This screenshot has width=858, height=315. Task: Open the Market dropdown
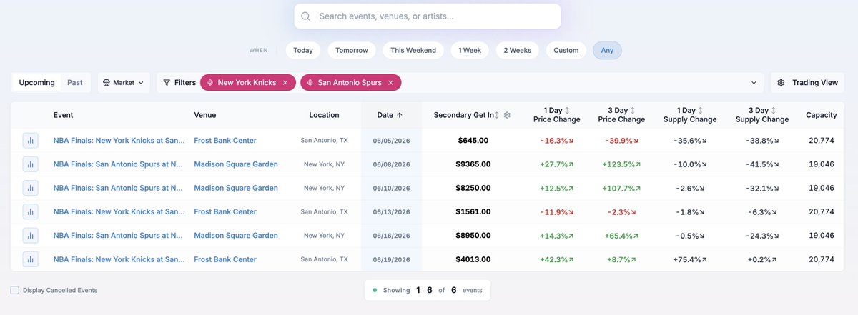(124, 83)
